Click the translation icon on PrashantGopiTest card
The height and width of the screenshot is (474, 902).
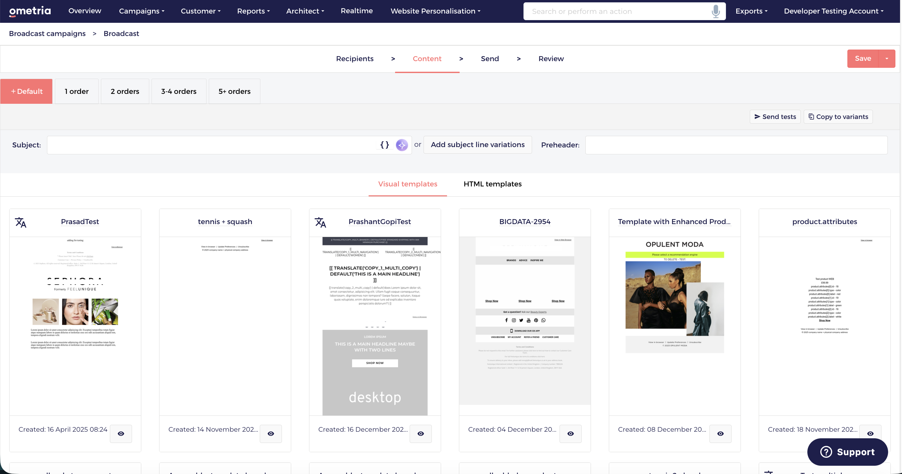[320, 222]
